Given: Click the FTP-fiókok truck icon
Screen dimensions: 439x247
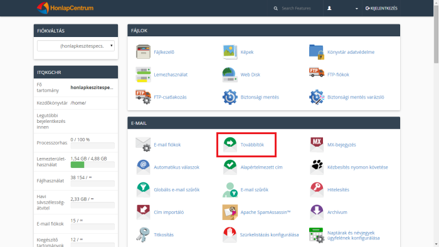Looking at the screenshot, I should coord(317,73).
